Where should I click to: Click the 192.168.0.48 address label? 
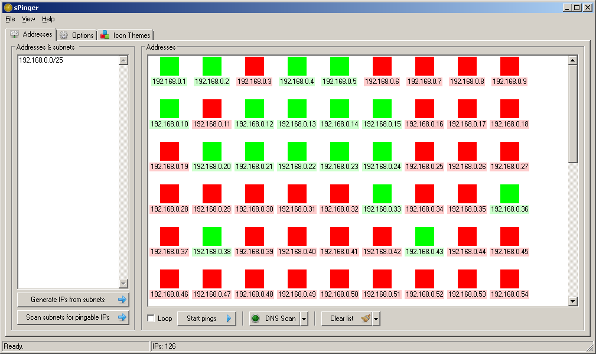[x=255, y=294]
